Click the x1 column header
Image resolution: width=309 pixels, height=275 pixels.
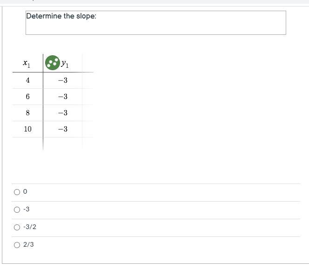(27, 63)
